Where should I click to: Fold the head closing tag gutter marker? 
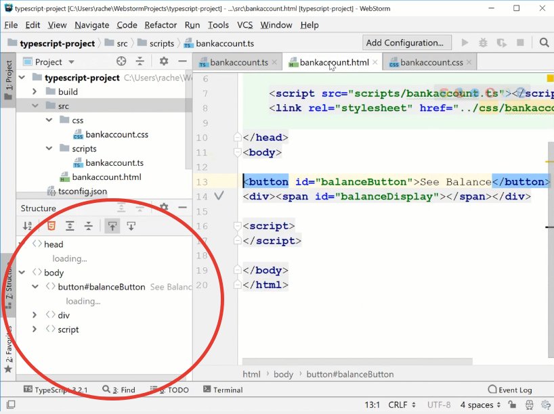238,137
